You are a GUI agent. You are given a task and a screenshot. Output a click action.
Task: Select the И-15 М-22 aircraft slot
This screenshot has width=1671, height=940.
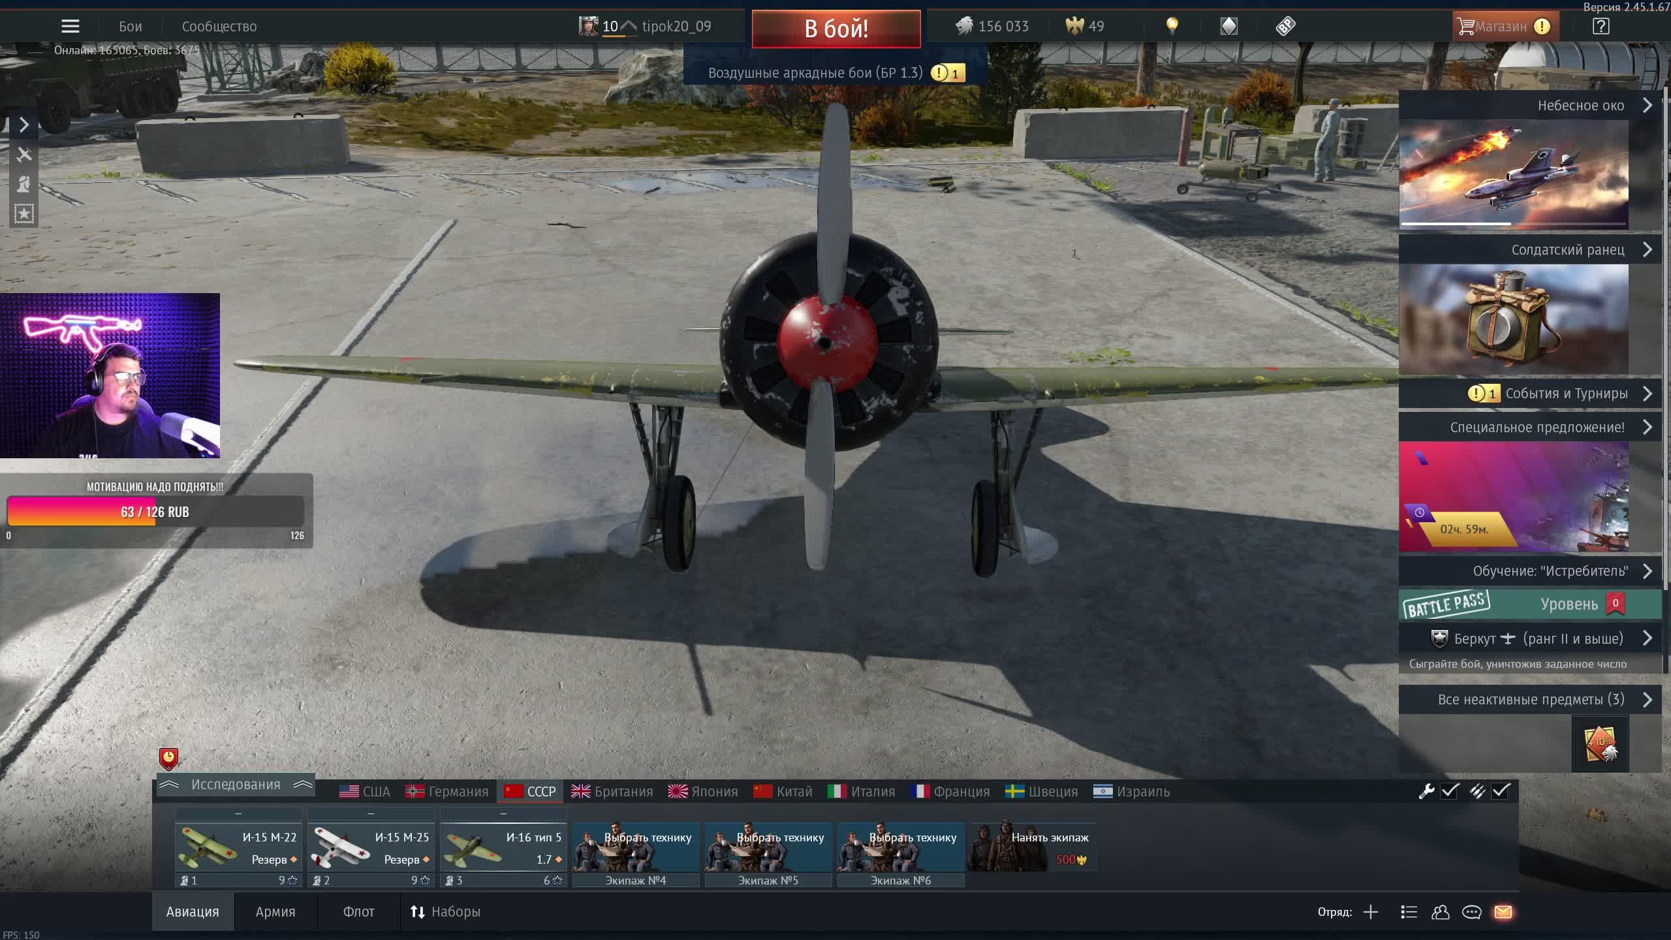point(238,847)
